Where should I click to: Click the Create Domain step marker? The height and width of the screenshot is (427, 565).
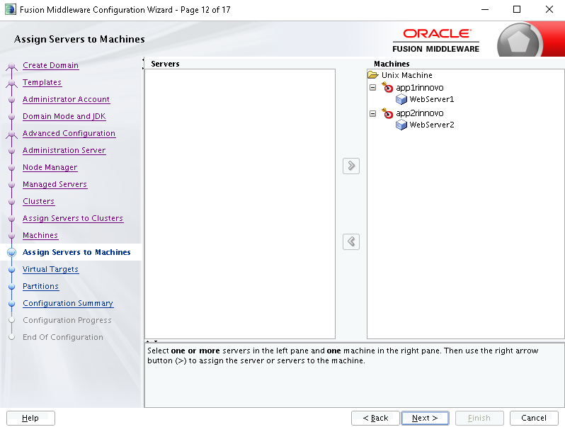coord(11,66)
